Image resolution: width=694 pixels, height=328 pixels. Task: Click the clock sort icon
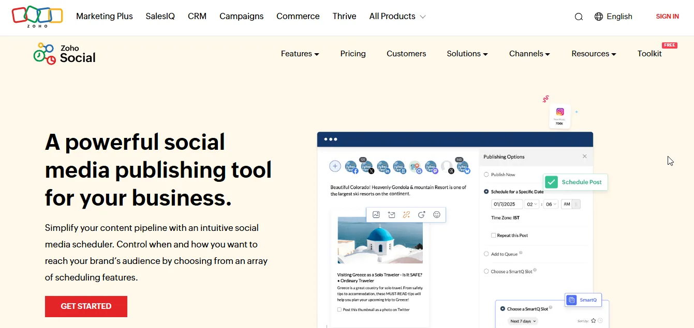pyautogui.click(x=600, y=321)
